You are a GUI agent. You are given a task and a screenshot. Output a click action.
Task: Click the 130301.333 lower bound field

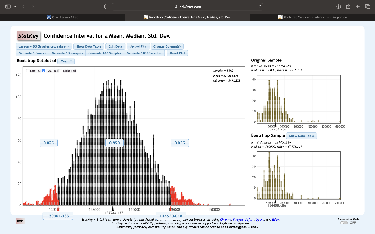[x=57, y=216]
